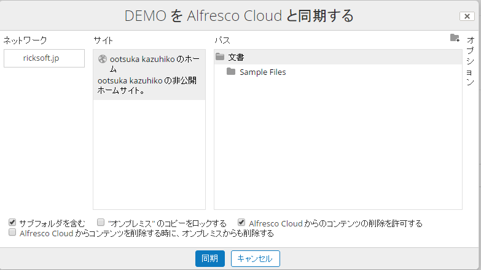The height and width of the screenshot is (270, 481).
Task: Select ootsuka kazuhiko のホーム site
Action: 149,75
